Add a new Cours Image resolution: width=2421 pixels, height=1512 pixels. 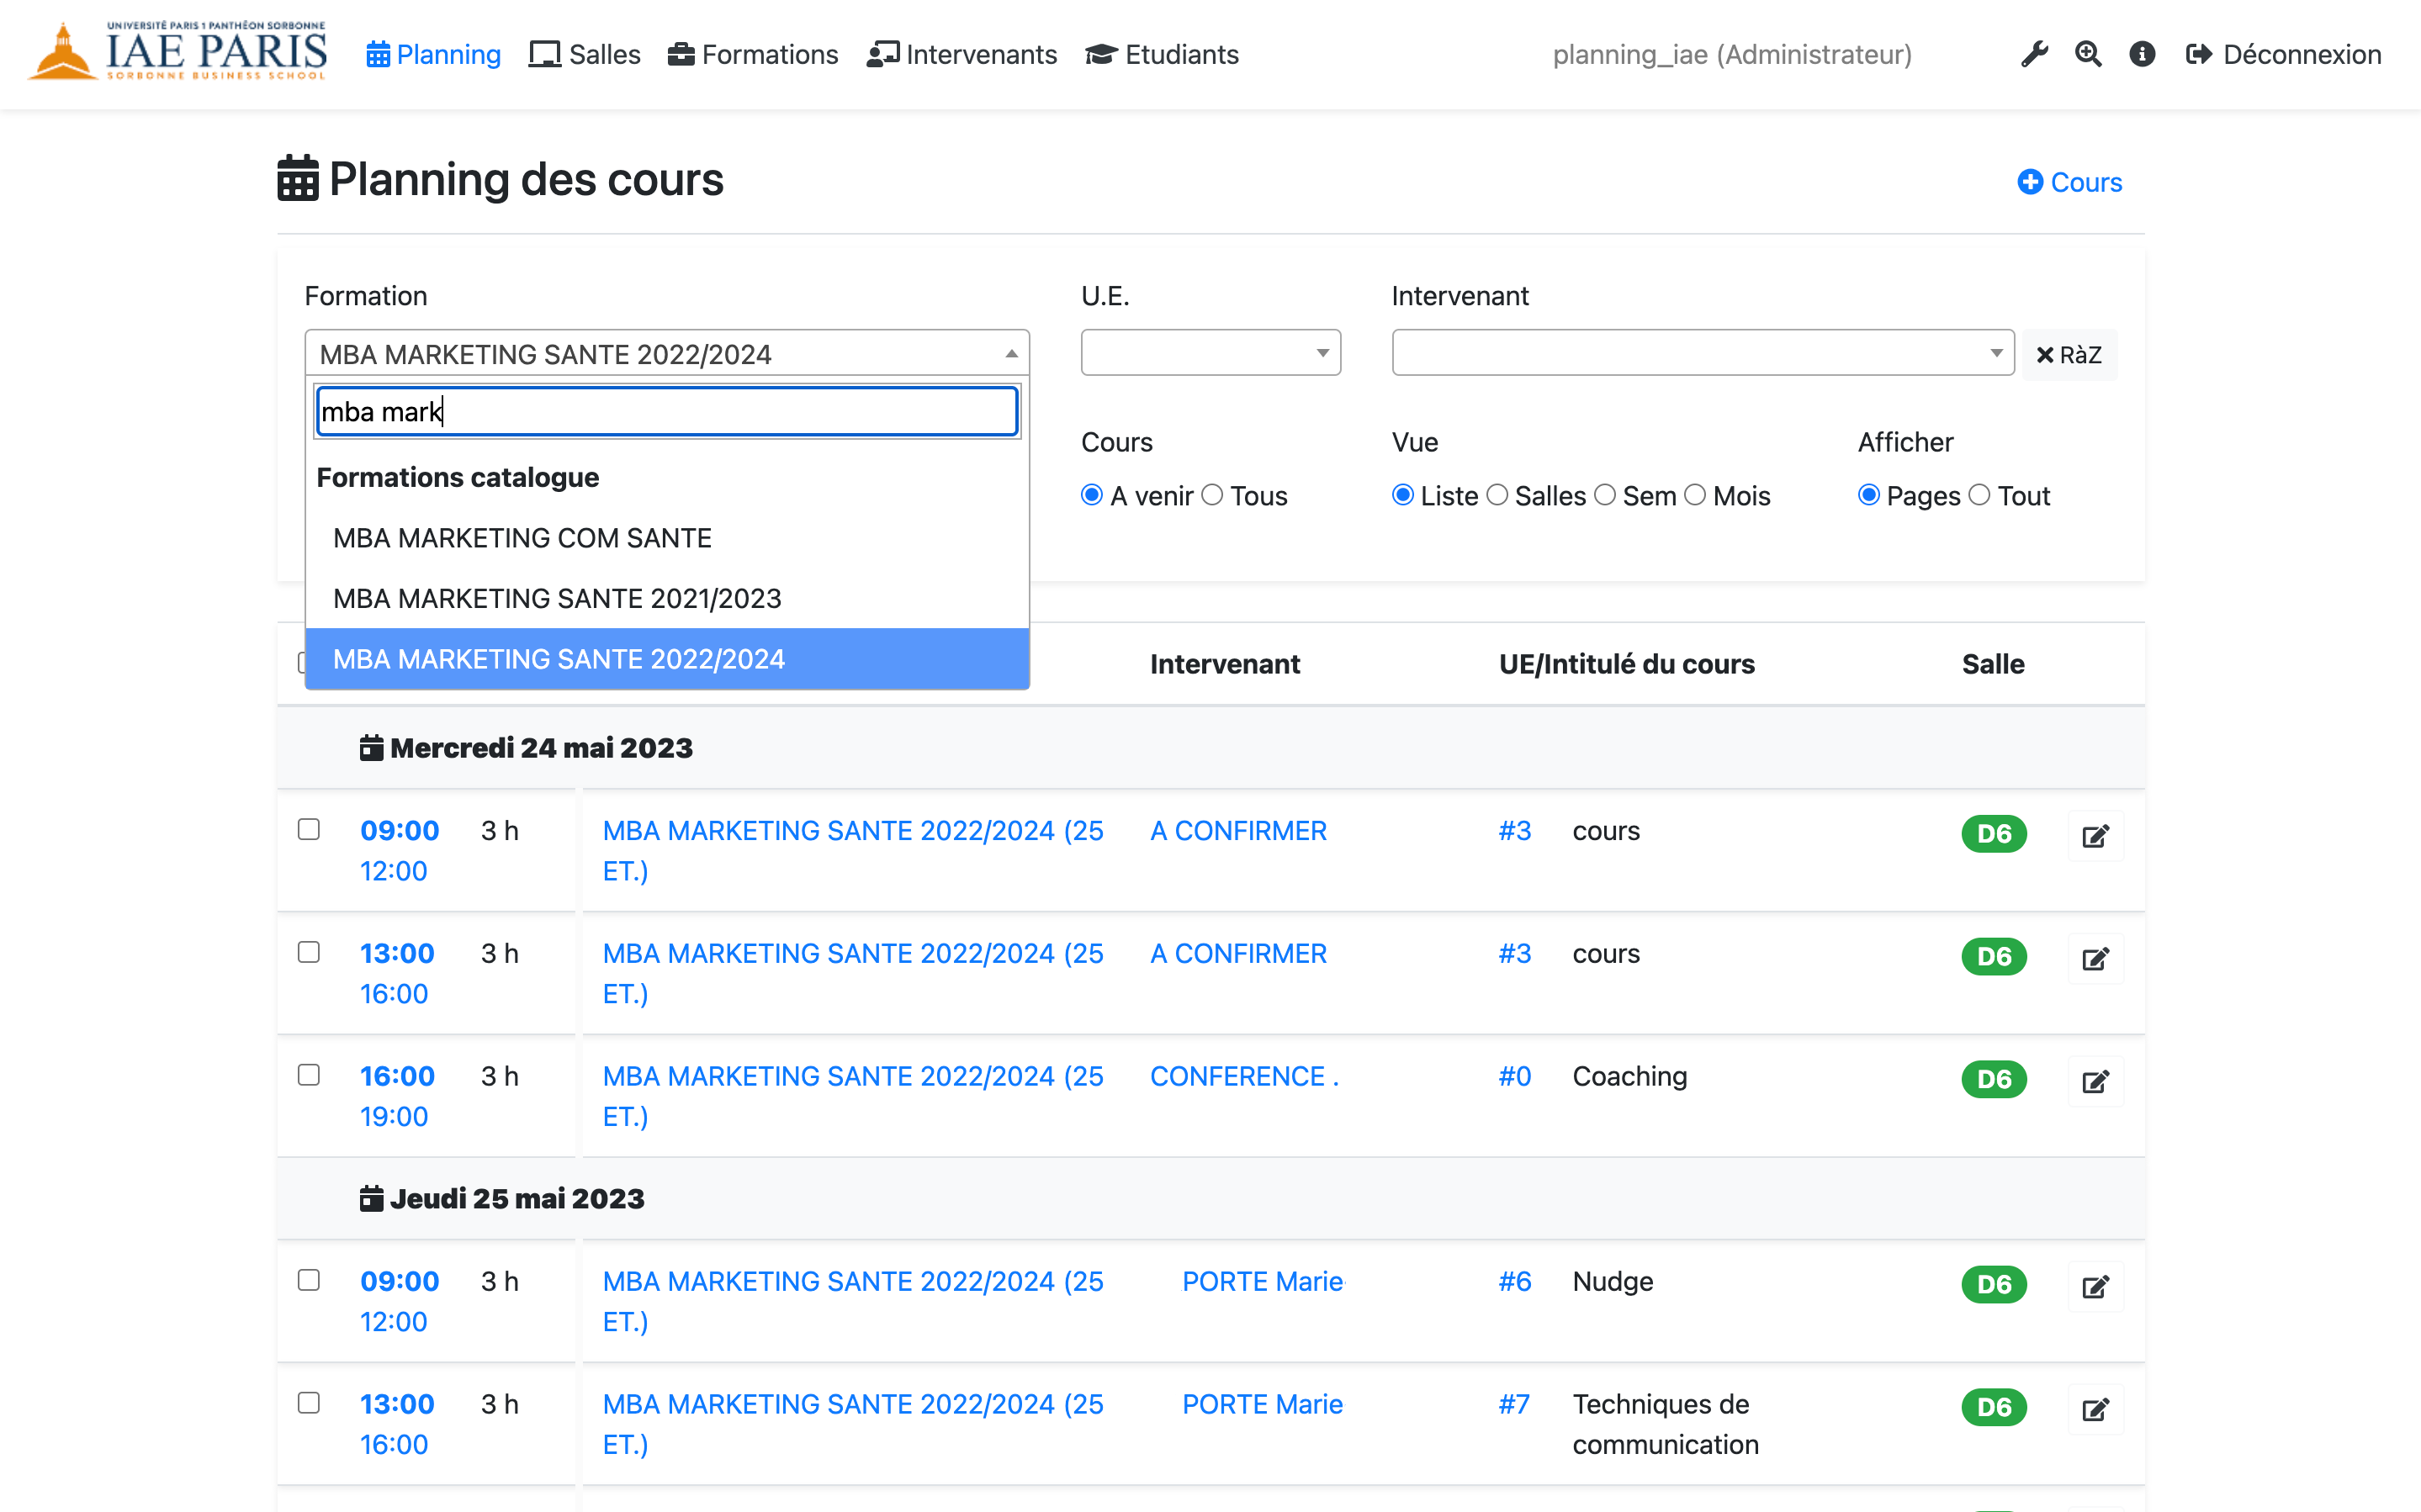tap(2070, 182)
